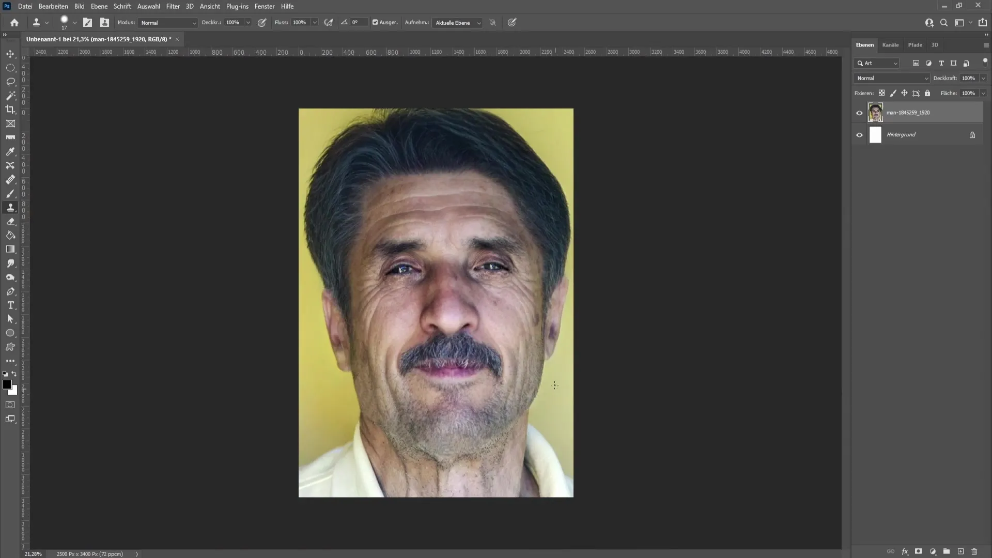Hide the man-1845259_1920 layer
Image resolution: width=992 pixels, height=558 pixels.
859,113
